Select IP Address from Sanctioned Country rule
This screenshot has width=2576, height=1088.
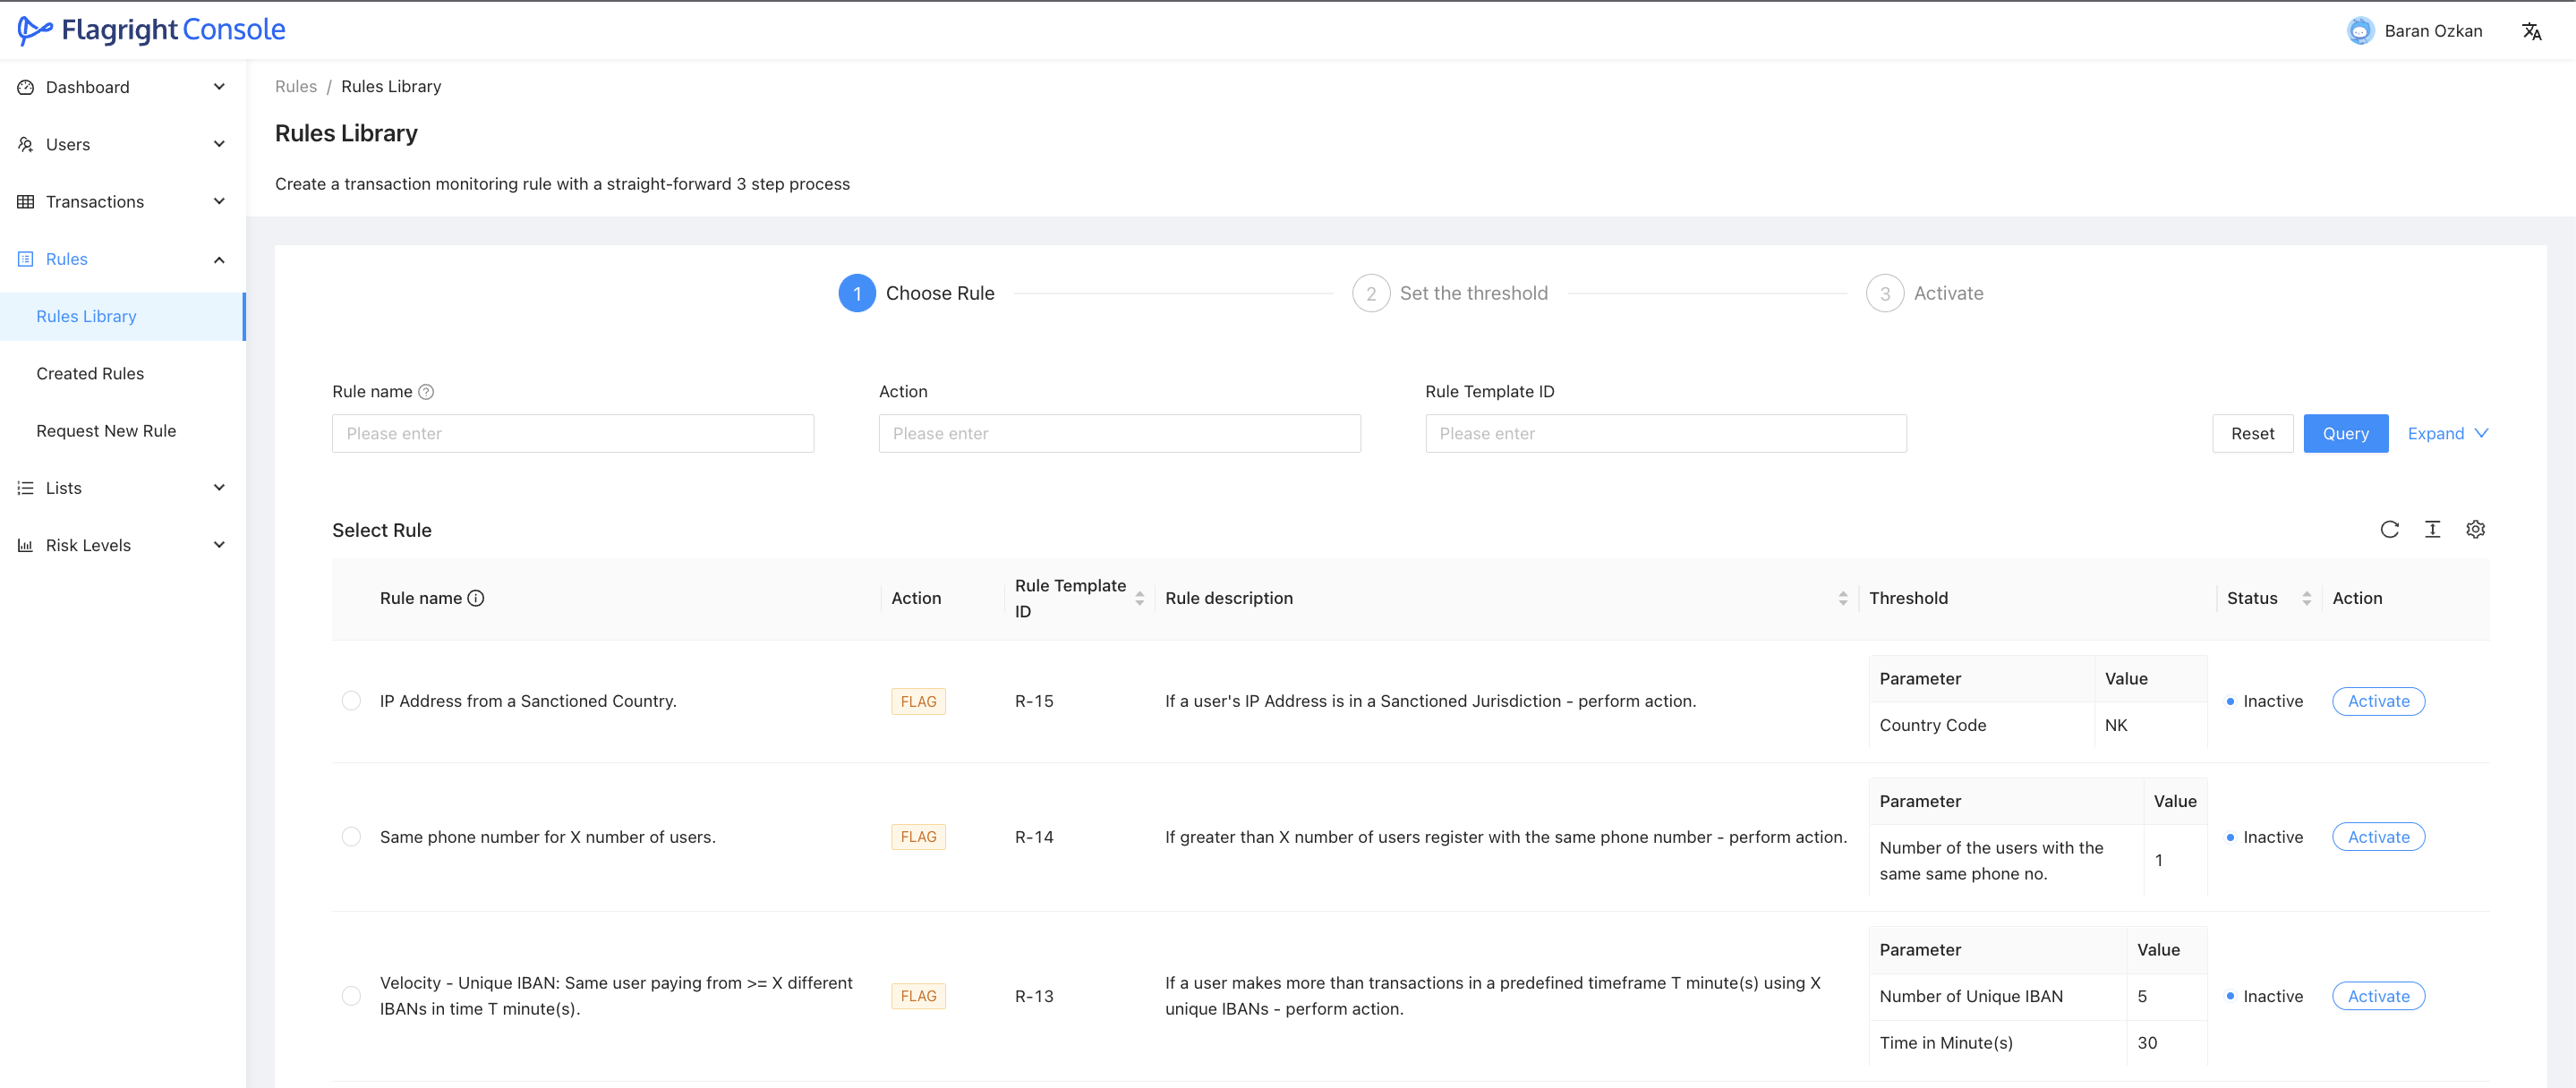coord(351,701)
